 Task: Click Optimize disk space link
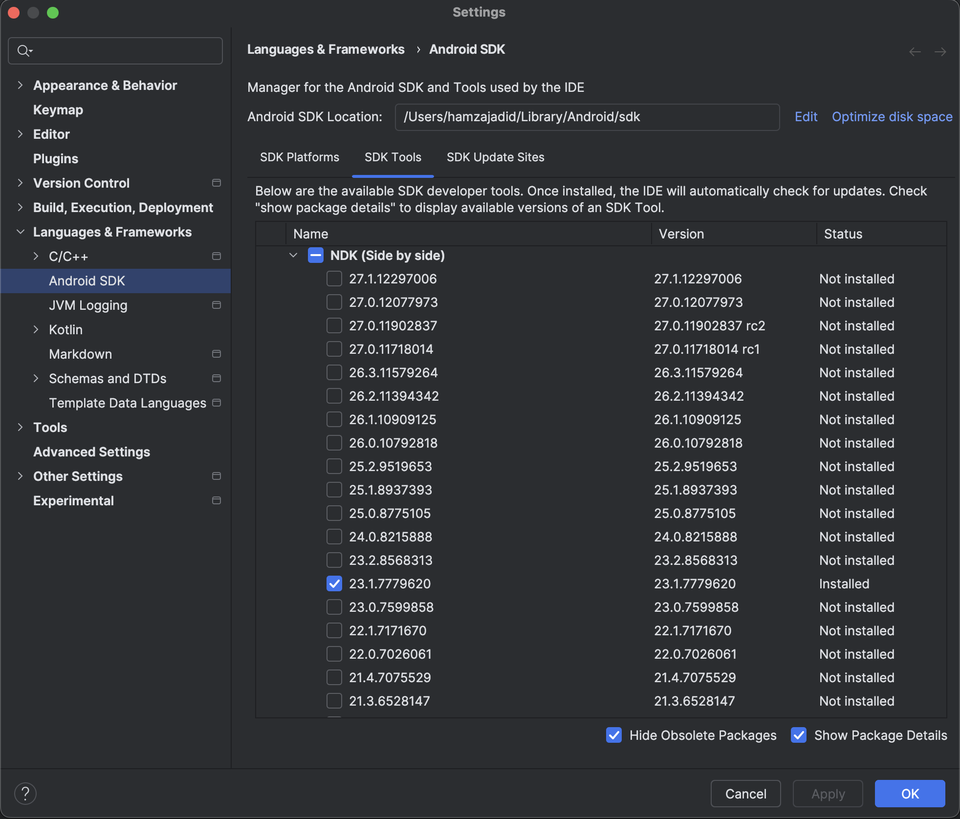coord(892,117)
